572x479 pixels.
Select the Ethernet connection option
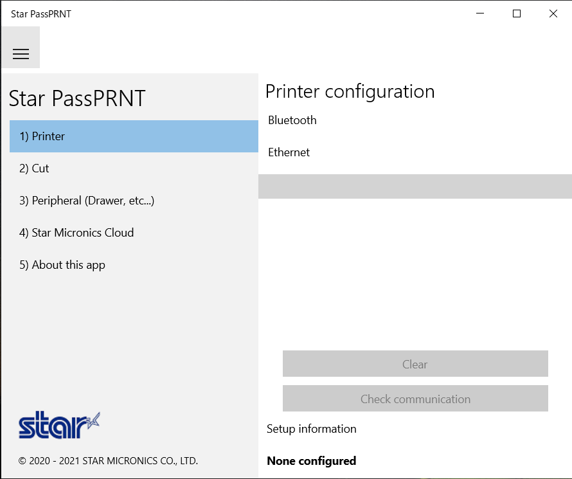tap(288, 152)
